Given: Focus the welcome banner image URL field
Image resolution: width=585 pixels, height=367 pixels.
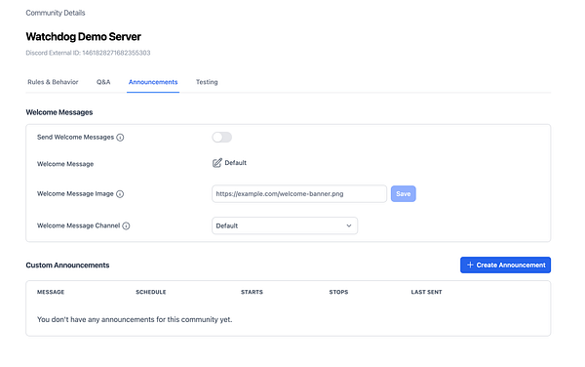Looking at the screenshot, I should pyautogui.click(x=299, y=194).
